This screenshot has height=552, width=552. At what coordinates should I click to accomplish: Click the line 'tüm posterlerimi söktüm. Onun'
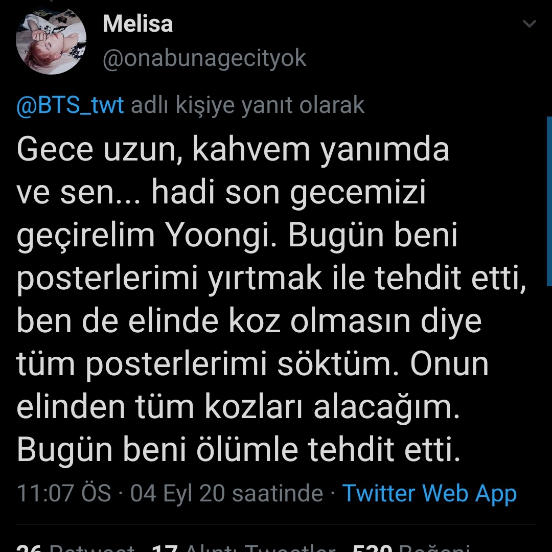tap(252, 365)
